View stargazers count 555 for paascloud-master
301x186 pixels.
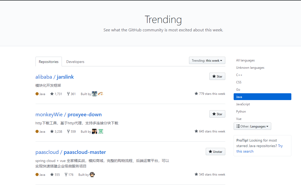click(x=55, y=175)
